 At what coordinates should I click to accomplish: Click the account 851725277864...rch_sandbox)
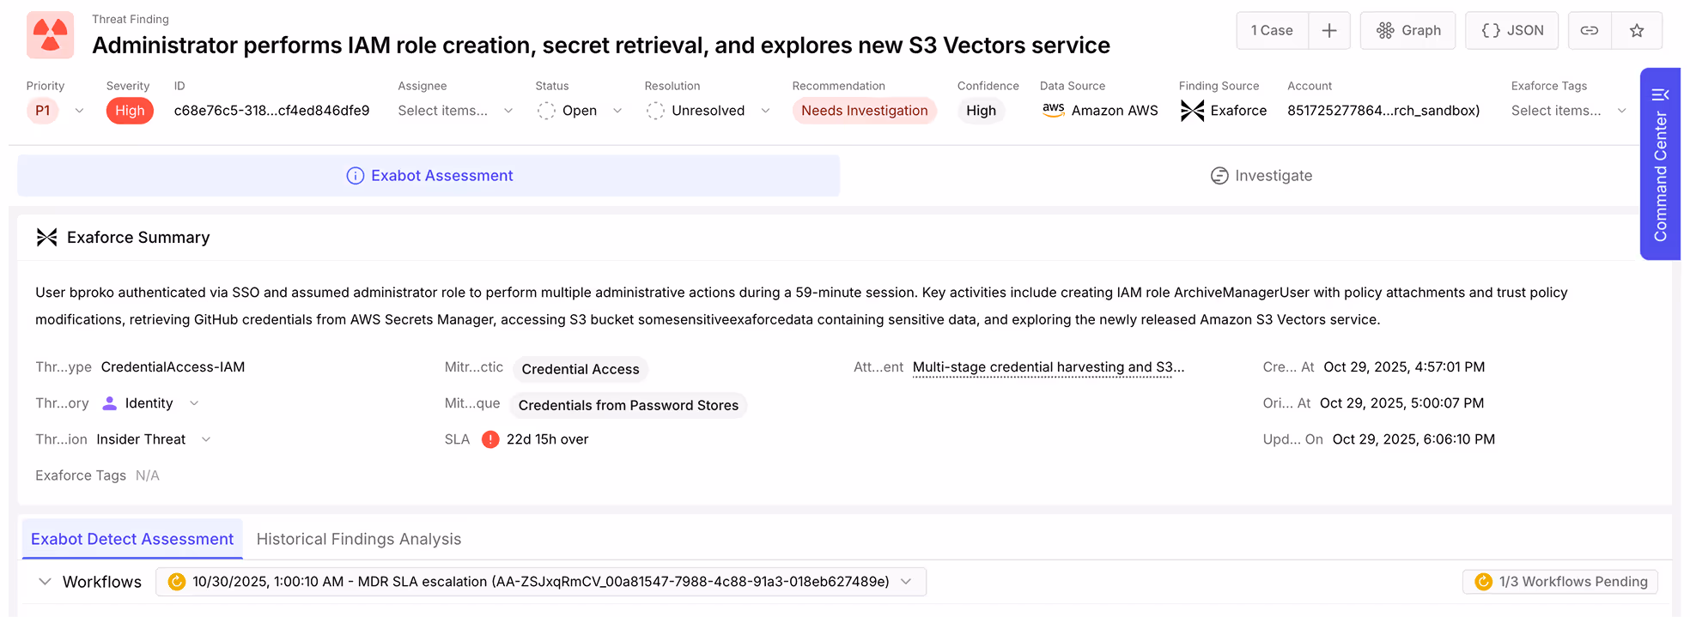(x=1383, y=111)
